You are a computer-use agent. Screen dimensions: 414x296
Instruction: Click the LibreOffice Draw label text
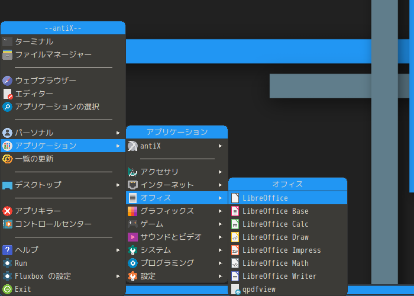pyautogui.click(x=276, y=237)
